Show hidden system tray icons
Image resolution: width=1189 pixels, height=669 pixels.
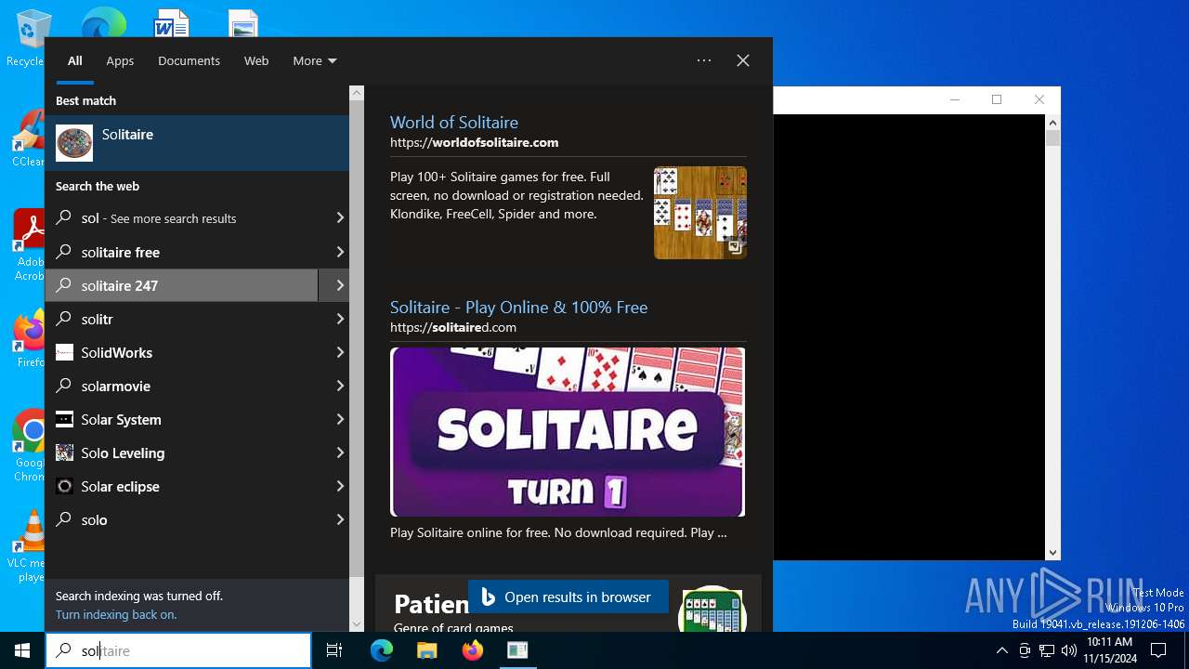(x=1001, y=650)
